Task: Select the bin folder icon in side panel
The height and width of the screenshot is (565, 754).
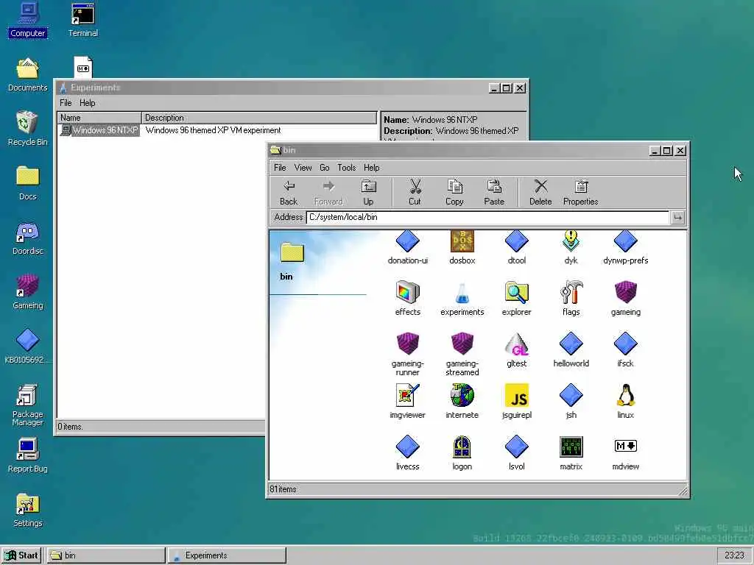Action: tap(292, 253)
